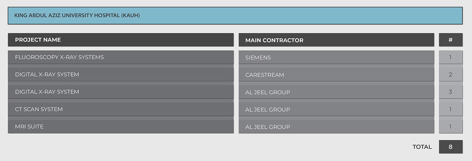Click the quantity cell showing 3
472x161 pixels.
tap(450, 92)
